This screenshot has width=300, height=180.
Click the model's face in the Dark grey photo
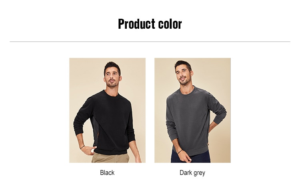point(183,75)
